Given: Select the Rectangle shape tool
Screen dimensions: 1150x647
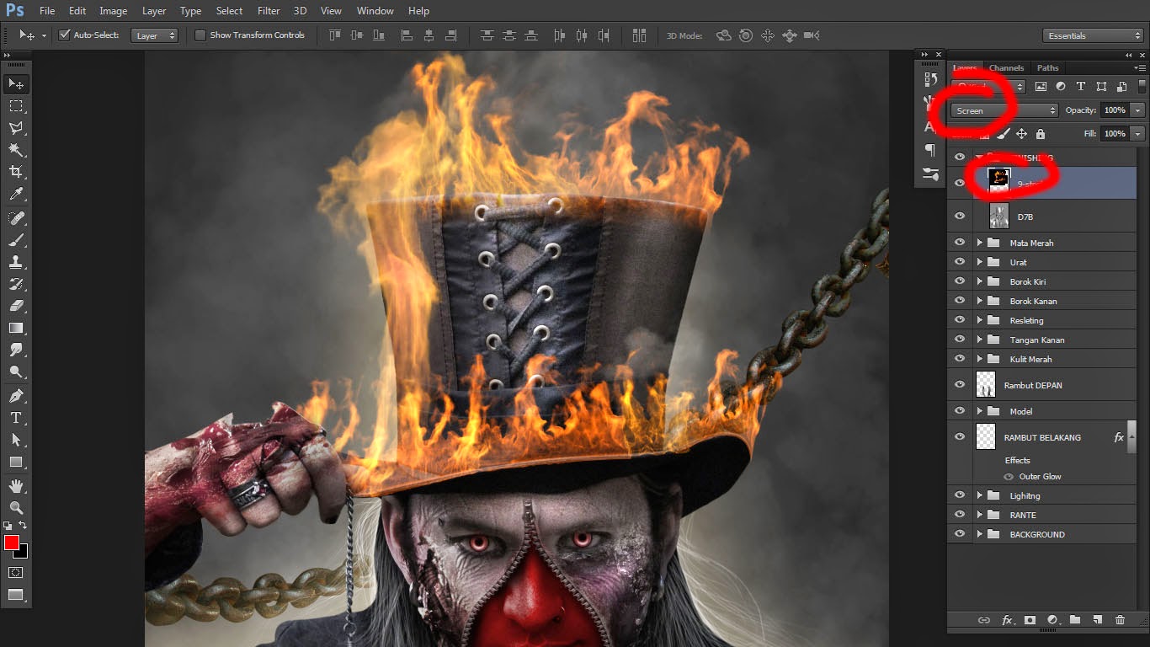Looking at the screenshot, I should point(16,462).
